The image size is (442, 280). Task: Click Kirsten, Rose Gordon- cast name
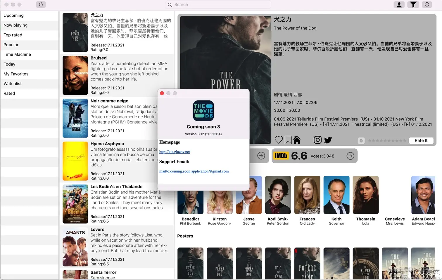220,221
